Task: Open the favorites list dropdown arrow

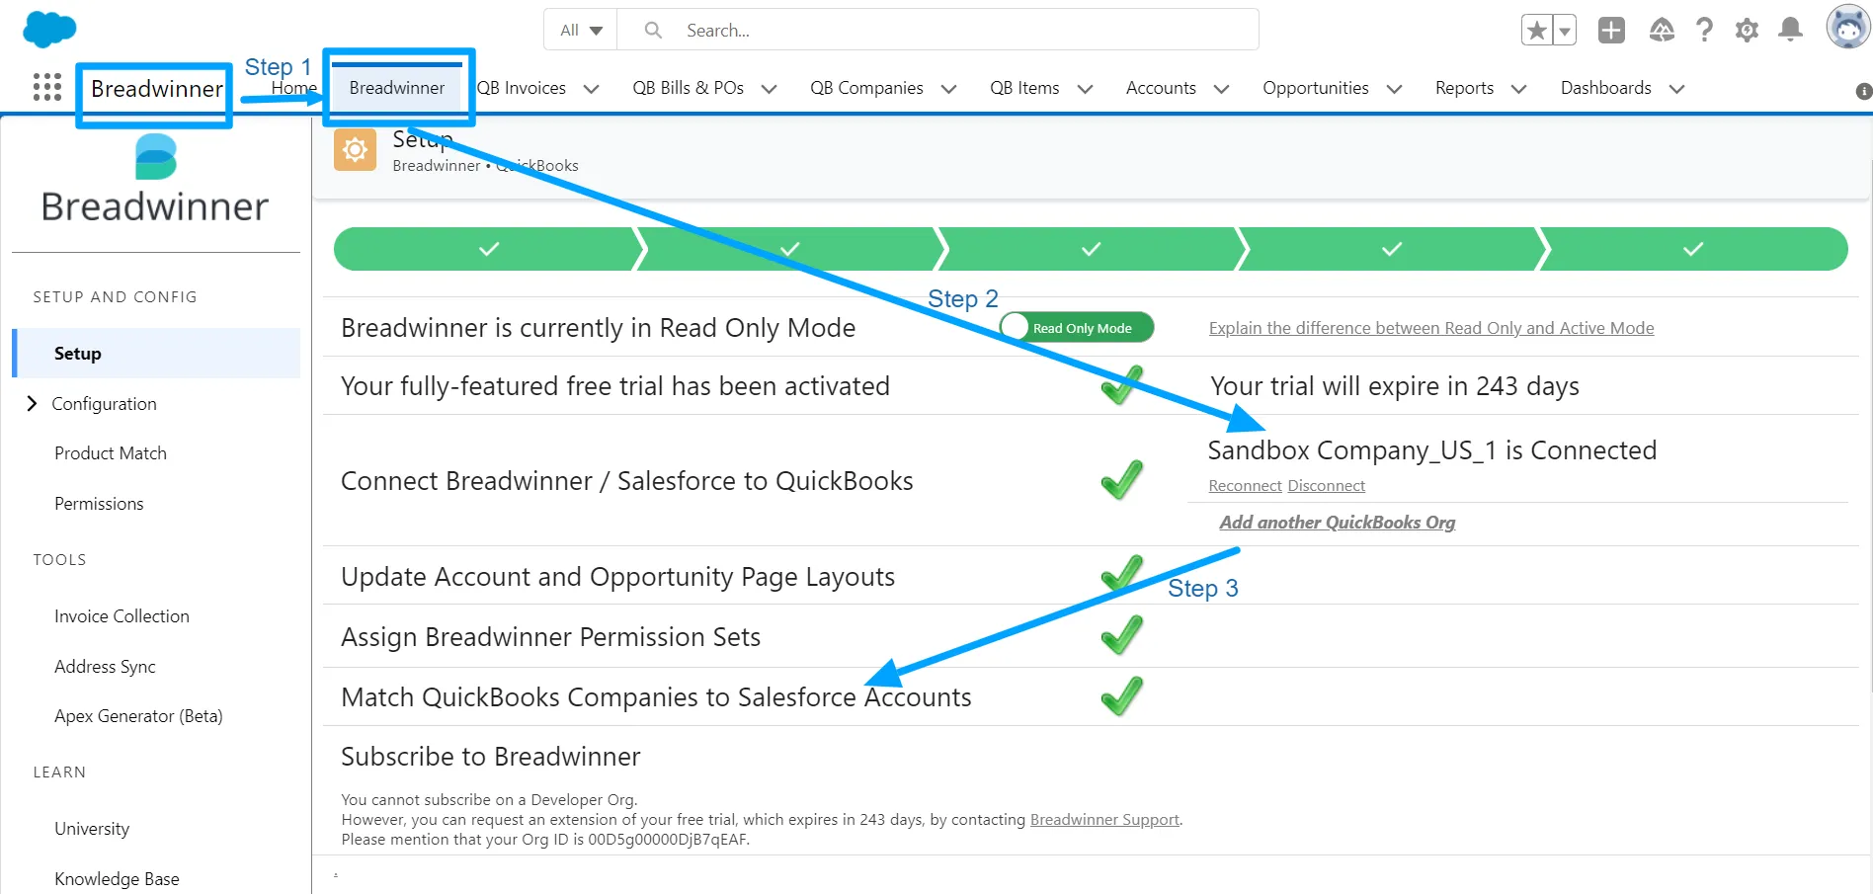Action: click(x=1565, y=31)
